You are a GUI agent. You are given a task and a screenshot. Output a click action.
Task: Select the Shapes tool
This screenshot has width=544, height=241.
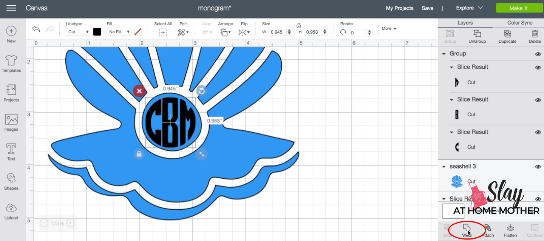click(11, 181)
